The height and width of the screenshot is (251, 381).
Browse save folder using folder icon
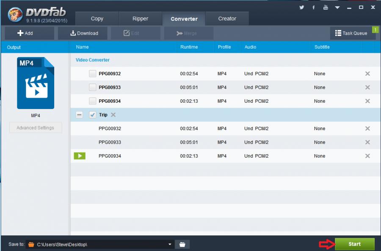coord(182,244)
